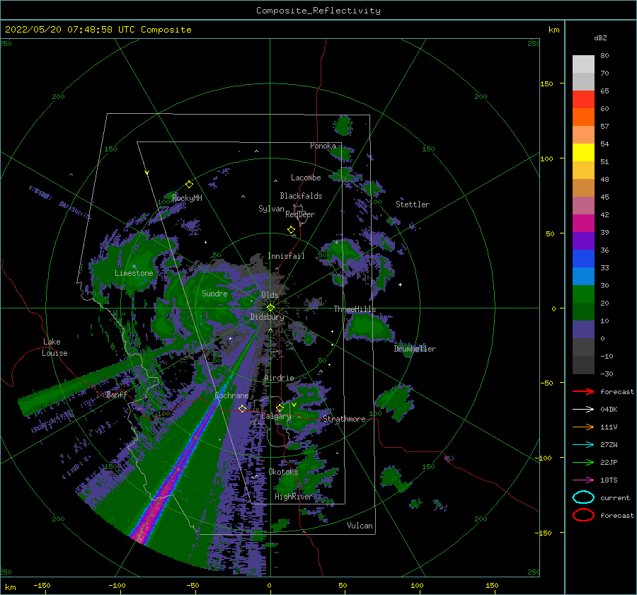Click the radar-center diamond near Olds
Image resolution: width=637 pixels, height=595 pixels.
pos(270,308)
